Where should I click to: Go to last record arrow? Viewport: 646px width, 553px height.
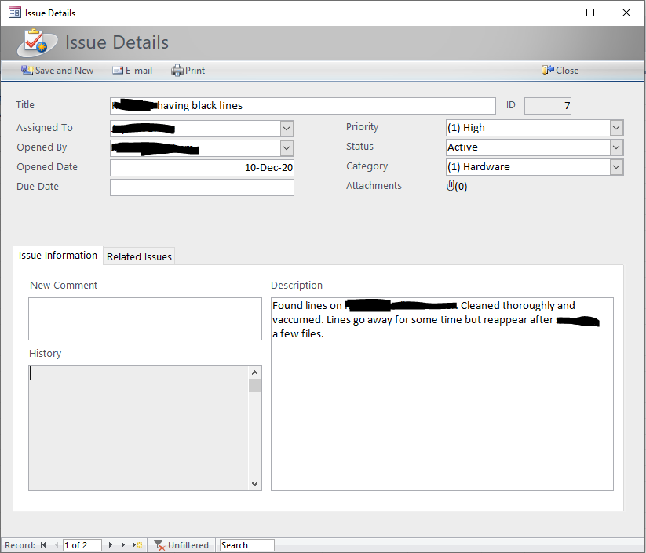[x=123, y=545]
